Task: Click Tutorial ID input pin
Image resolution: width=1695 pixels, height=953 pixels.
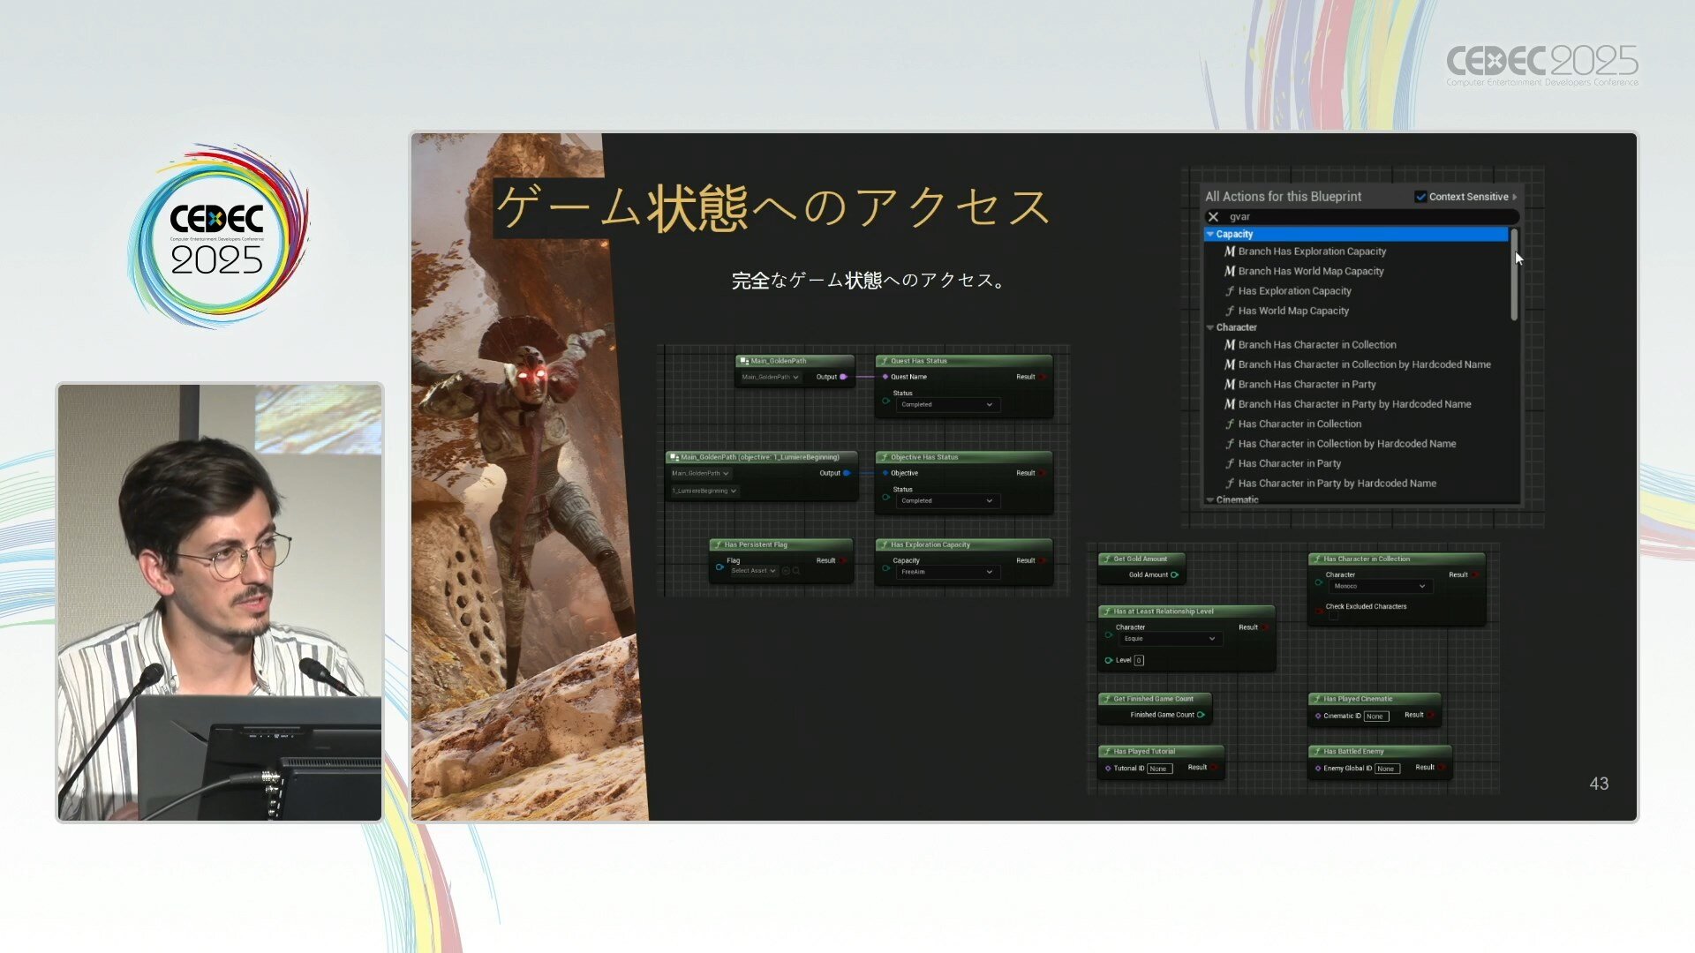Action: point(1108,769)
